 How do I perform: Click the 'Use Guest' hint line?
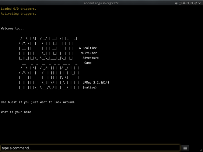point(38,102)
